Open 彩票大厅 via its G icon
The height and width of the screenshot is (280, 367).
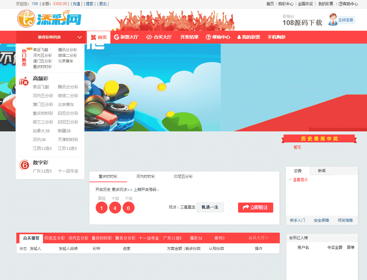pyautogui.click(x=117, y=37)
